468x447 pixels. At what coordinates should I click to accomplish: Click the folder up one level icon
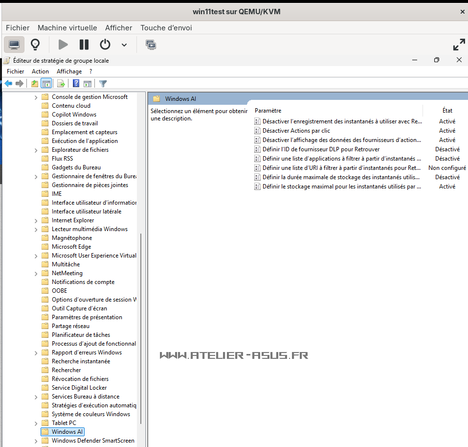pos(34,84)
